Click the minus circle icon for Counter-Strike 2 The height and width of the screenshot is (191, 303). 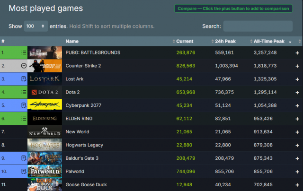24,66
